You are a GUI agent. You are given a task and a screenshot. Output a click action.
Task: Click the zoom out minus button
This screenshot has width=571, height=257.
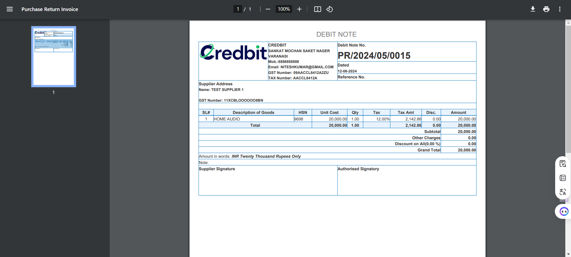click(268, 9)
